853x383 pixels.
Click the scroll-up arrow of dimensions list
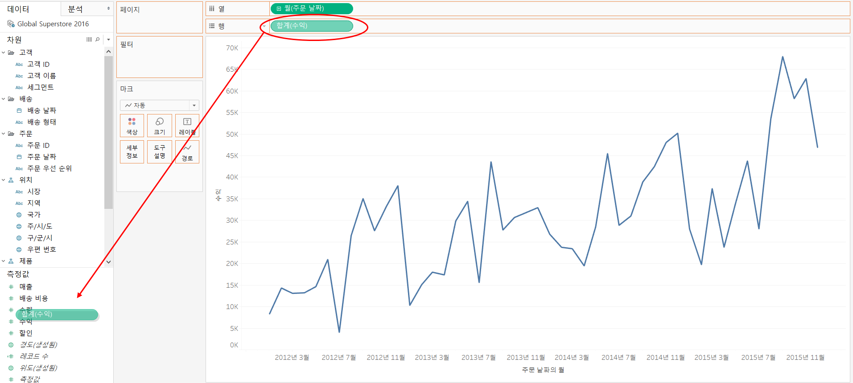tap(108, 52)
